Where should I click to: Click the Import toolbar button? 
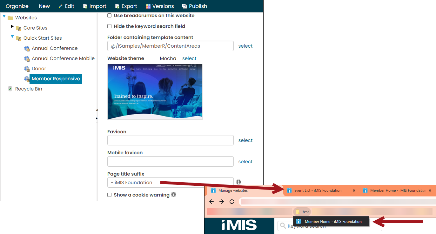(95, 6)
